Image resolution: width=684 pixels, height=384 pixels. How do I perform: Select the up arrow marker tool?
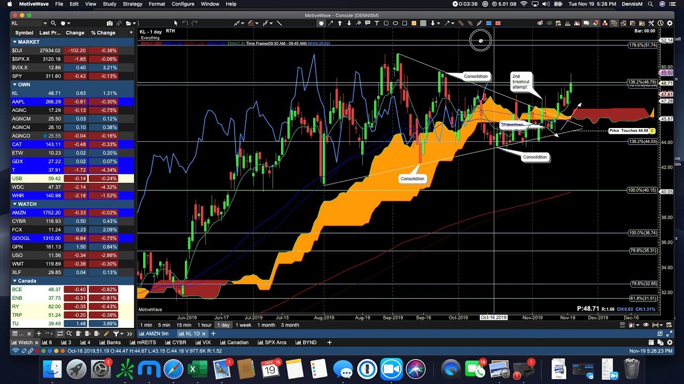click(340, 23)
